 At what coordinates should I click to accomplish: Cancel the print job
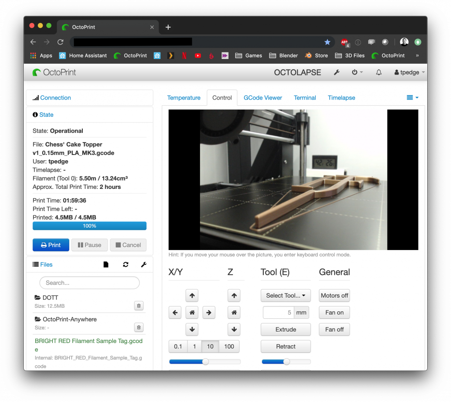128,245
